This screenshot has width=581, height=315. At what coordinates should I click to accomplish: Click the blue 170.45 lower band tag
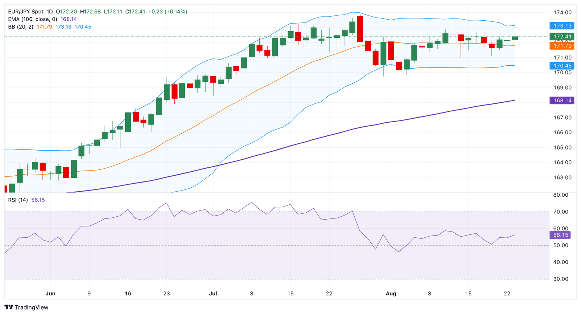click(x=562, y=66)
